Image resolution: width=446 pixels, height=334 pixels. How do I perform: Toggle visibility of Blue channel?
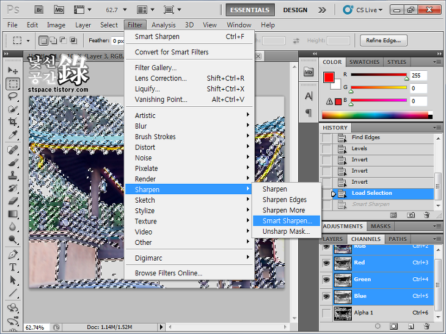pos(326,296)
